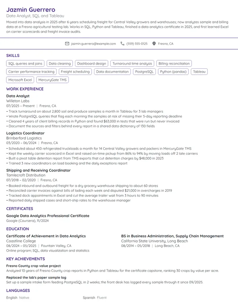Image resolution: width=238 pixels, height=308 pixels.
Task: Click 'BS in Business Administration, Supply Chain Management'
Action: tap(172, 236)
